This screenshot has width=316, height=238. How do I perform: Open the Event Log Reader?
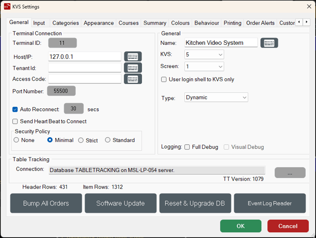tap(270, 203)
